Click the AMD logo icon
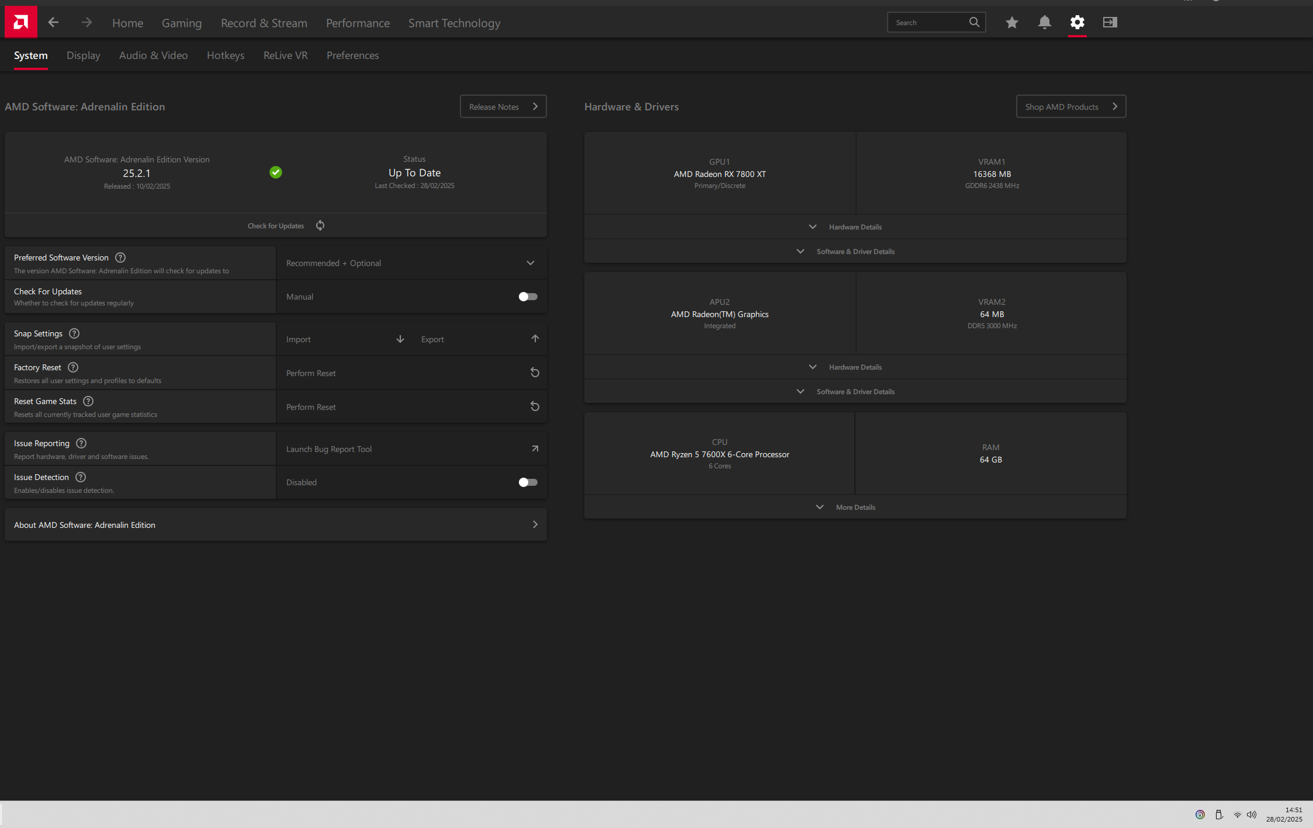Image resolution: width=1313 pixels, height=828 pixels. [21, 22]
